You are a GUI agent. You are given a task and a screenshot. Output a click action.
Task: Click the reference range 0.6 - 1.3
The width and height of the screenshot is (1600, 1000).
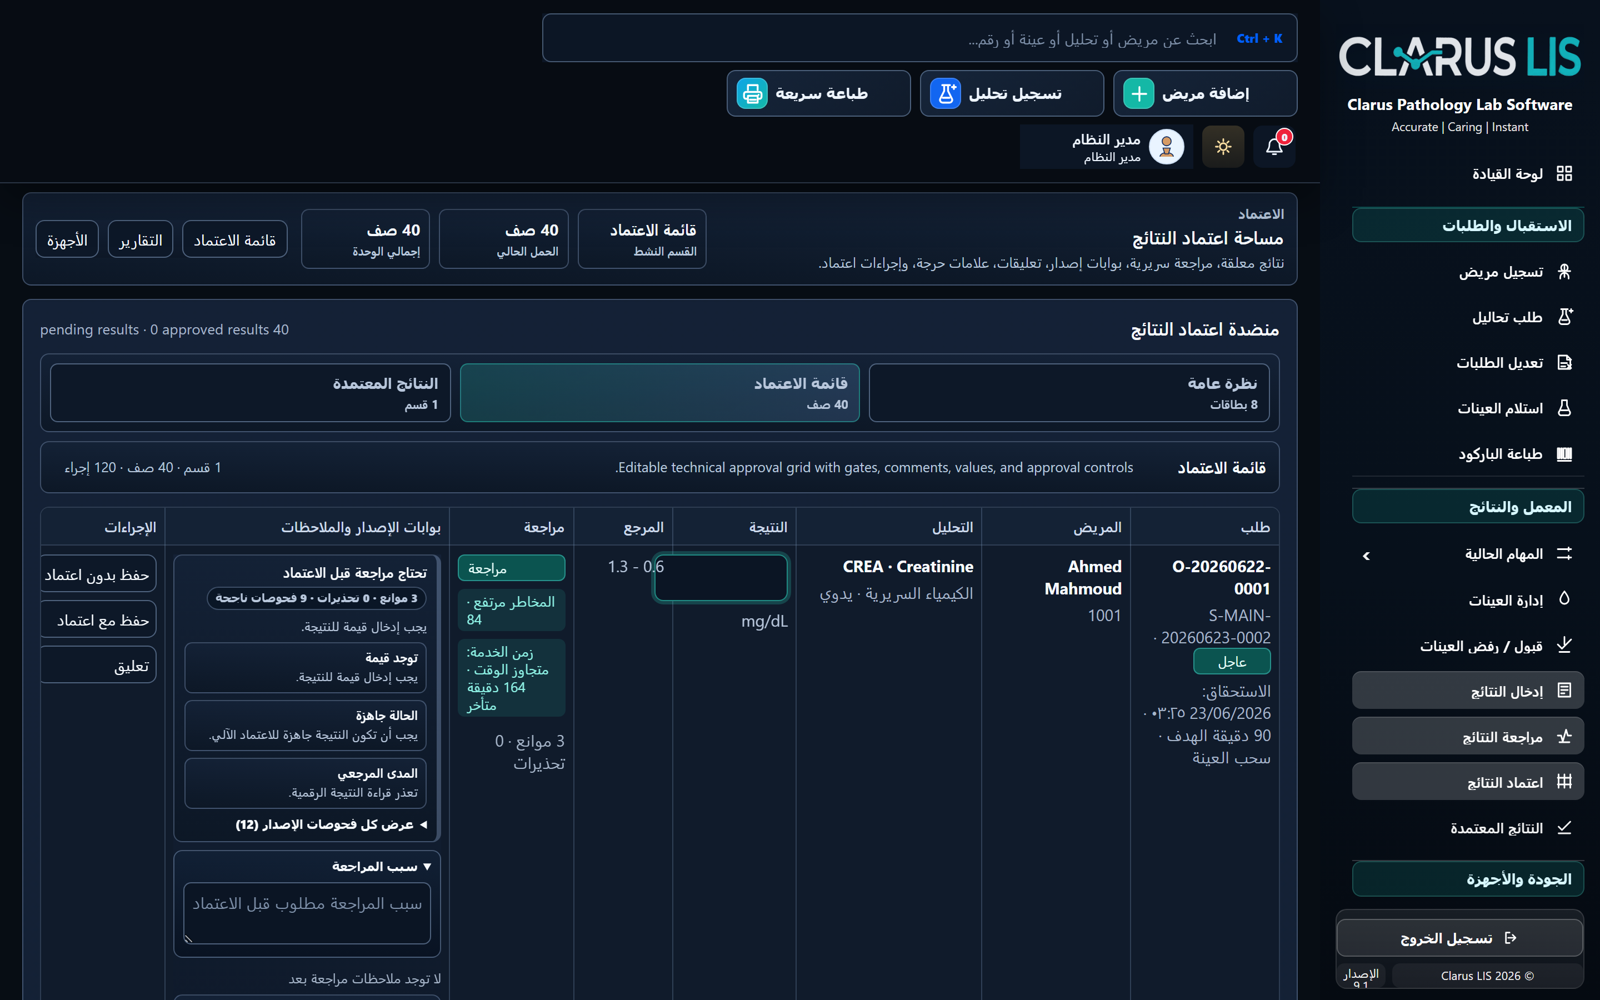pos(636,567)
